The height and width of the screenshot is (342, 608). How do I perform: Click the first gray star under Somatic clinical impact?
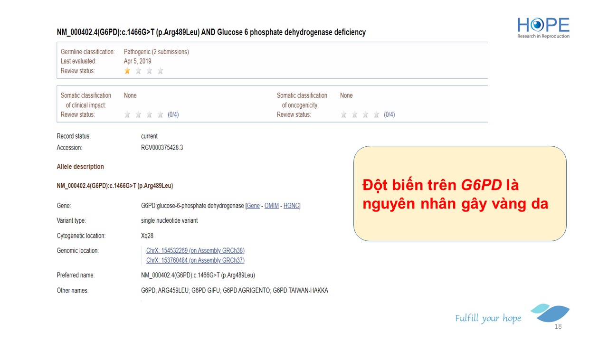[x=127, y=114]
